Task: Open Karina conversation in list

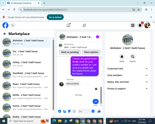Action: pyautogui.click(x=26, y=108)
